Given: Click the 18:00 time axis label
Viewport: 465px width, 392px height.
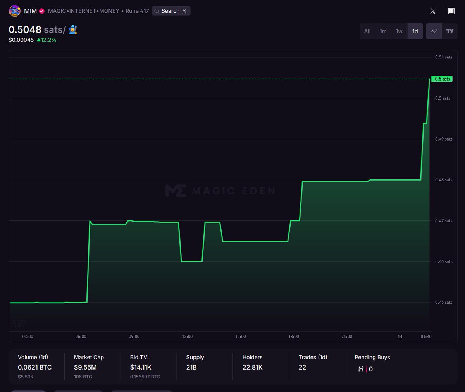Looking at the screenshot, I should pos(294,337).
